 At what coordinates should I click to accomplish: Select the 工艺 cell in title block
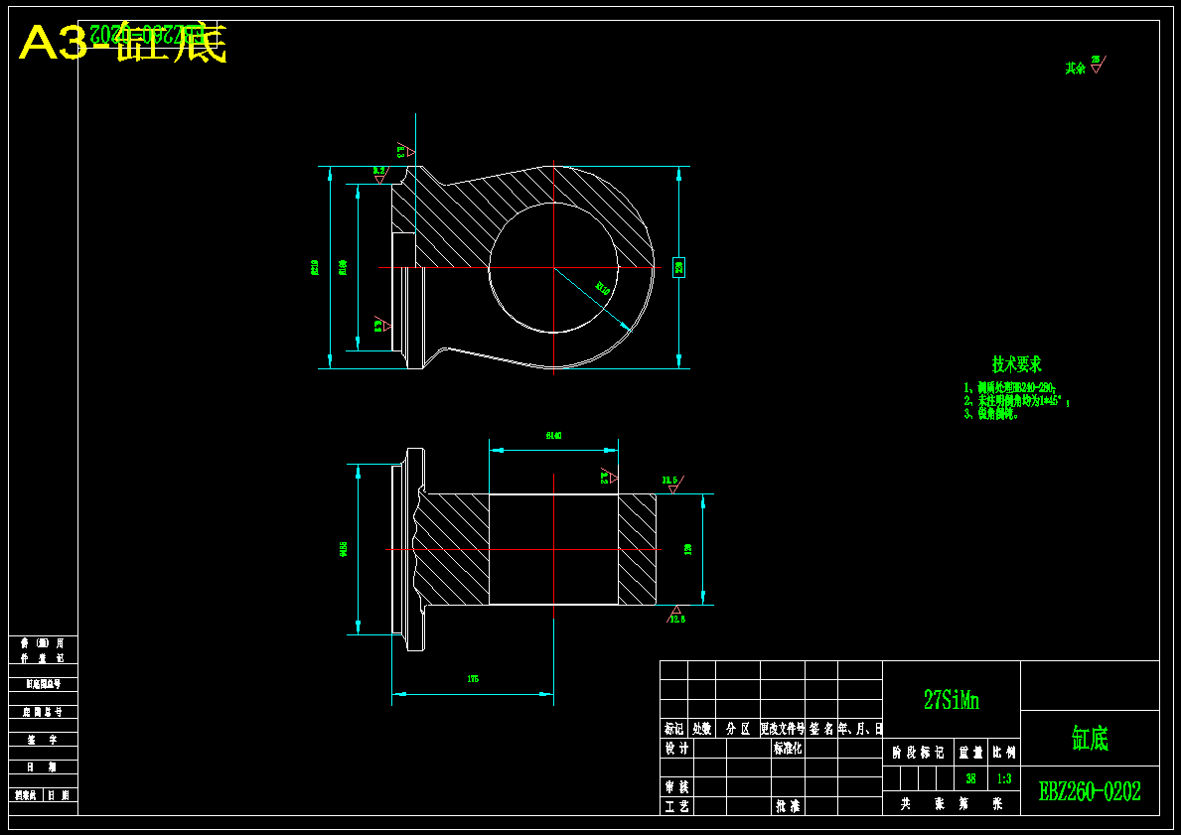[676, 805]
